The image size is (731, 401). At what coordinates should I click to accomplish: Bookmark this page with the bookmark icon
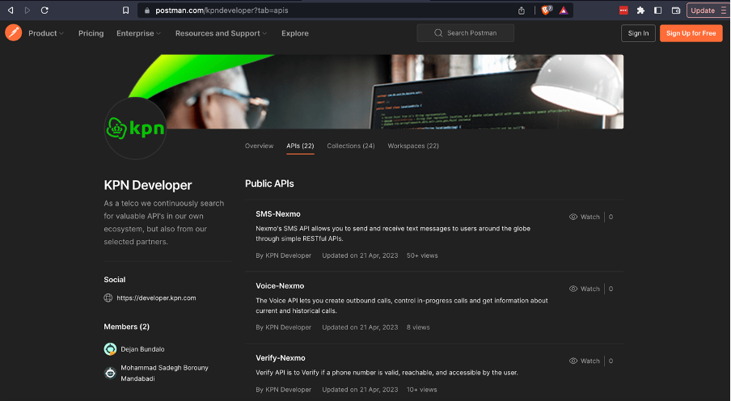125,11
